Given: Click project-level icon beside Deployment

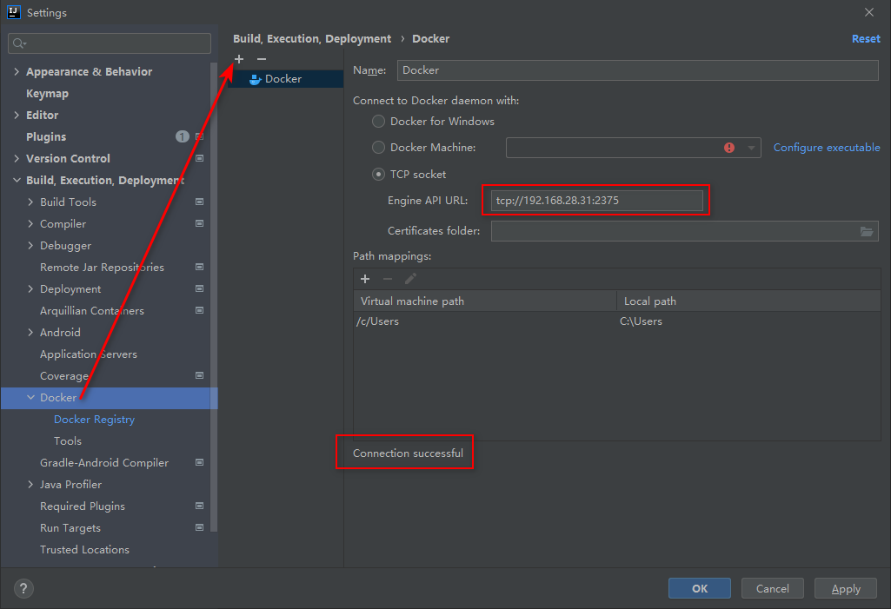Looking at the screenshot, I should click(x=199, y=288).
